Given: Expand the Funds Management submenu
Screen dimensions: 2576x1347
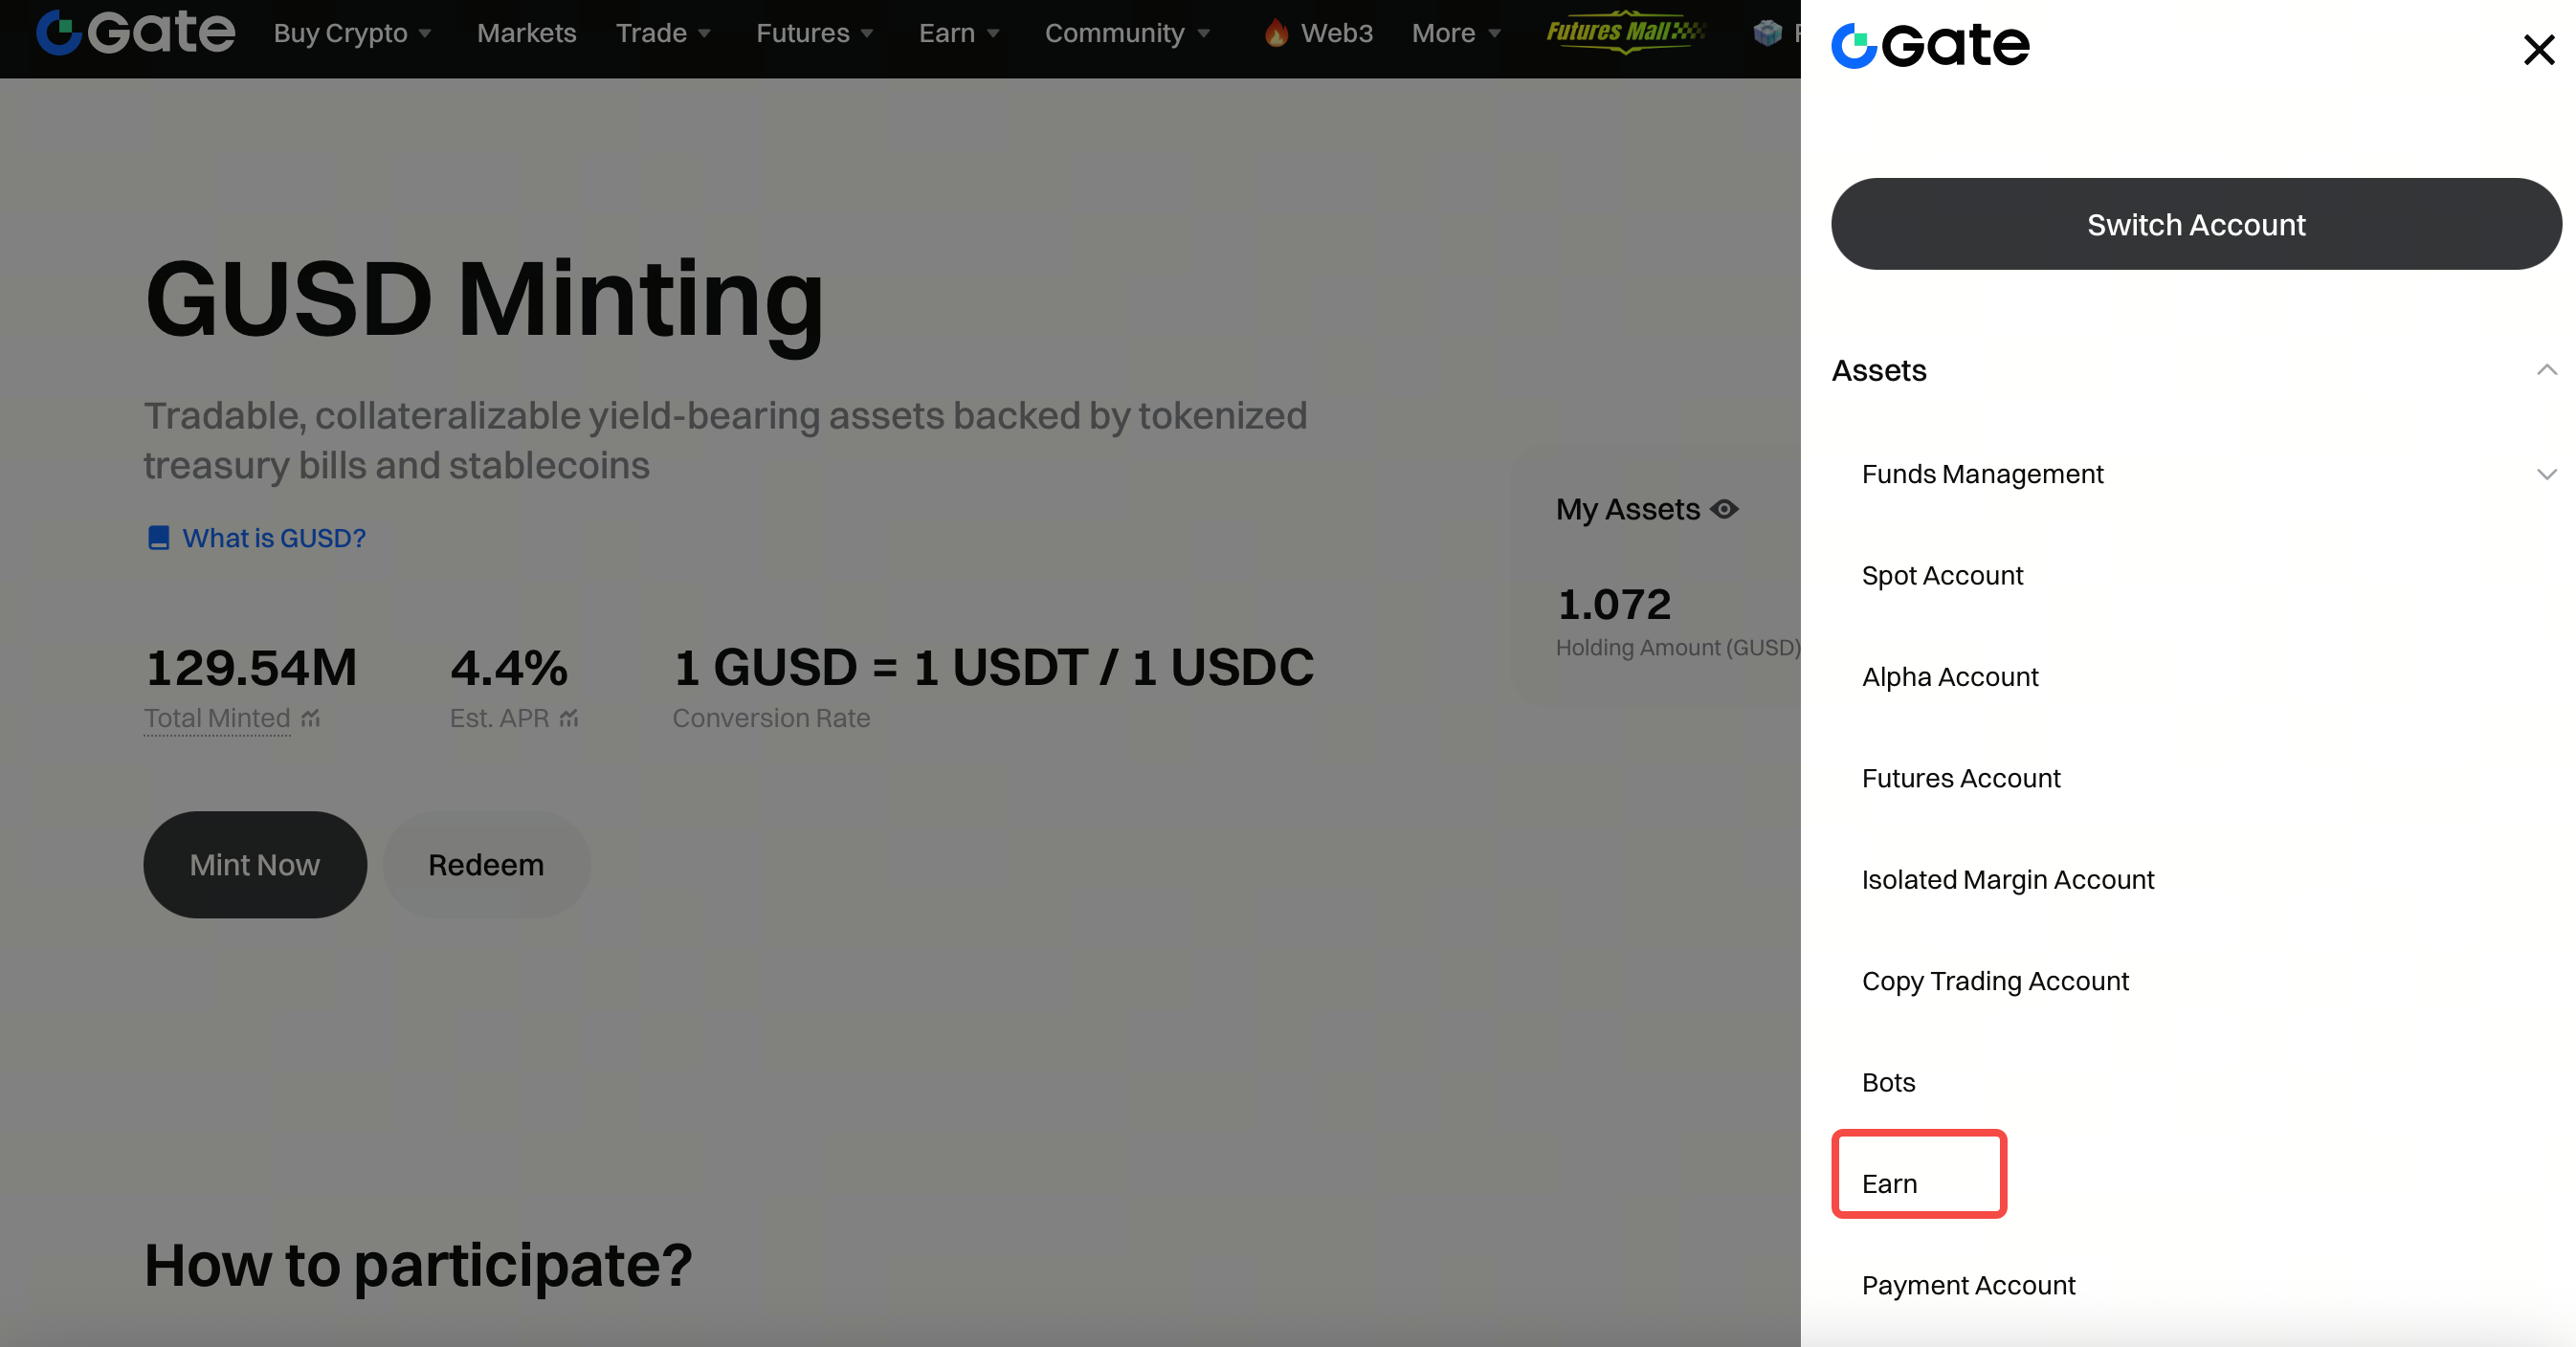Looking at the screenshot, I should pos(2546,474).
